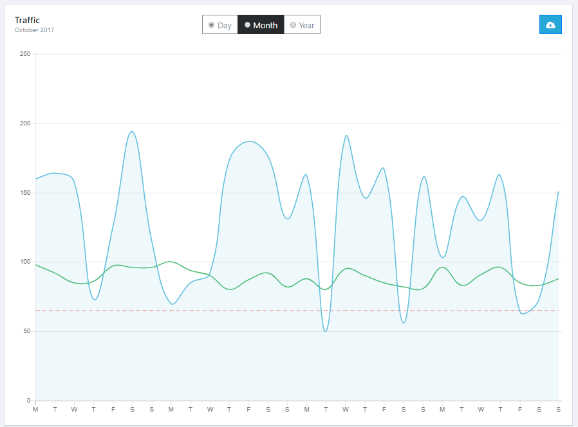Switch traffic view to Month
This screenshot has height=427, width=578.
point(261,24)
